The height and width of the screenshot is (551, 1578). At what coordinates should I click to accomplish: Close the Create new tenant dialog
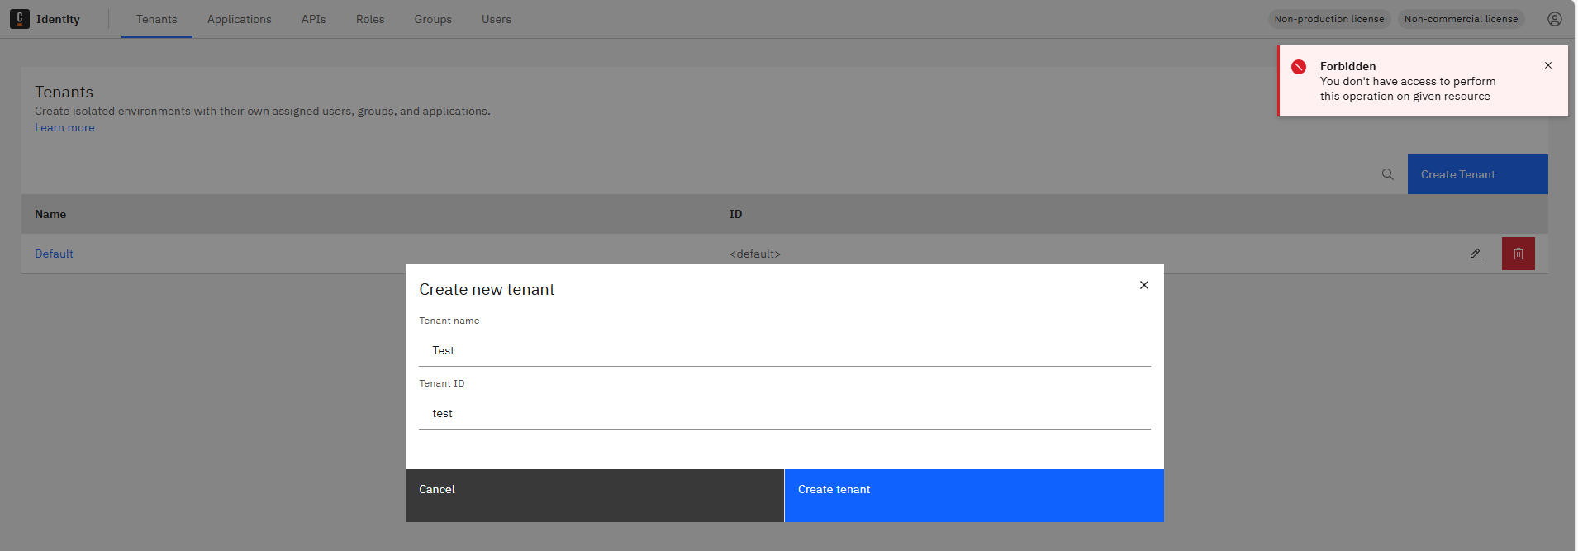click(1143, 285)
